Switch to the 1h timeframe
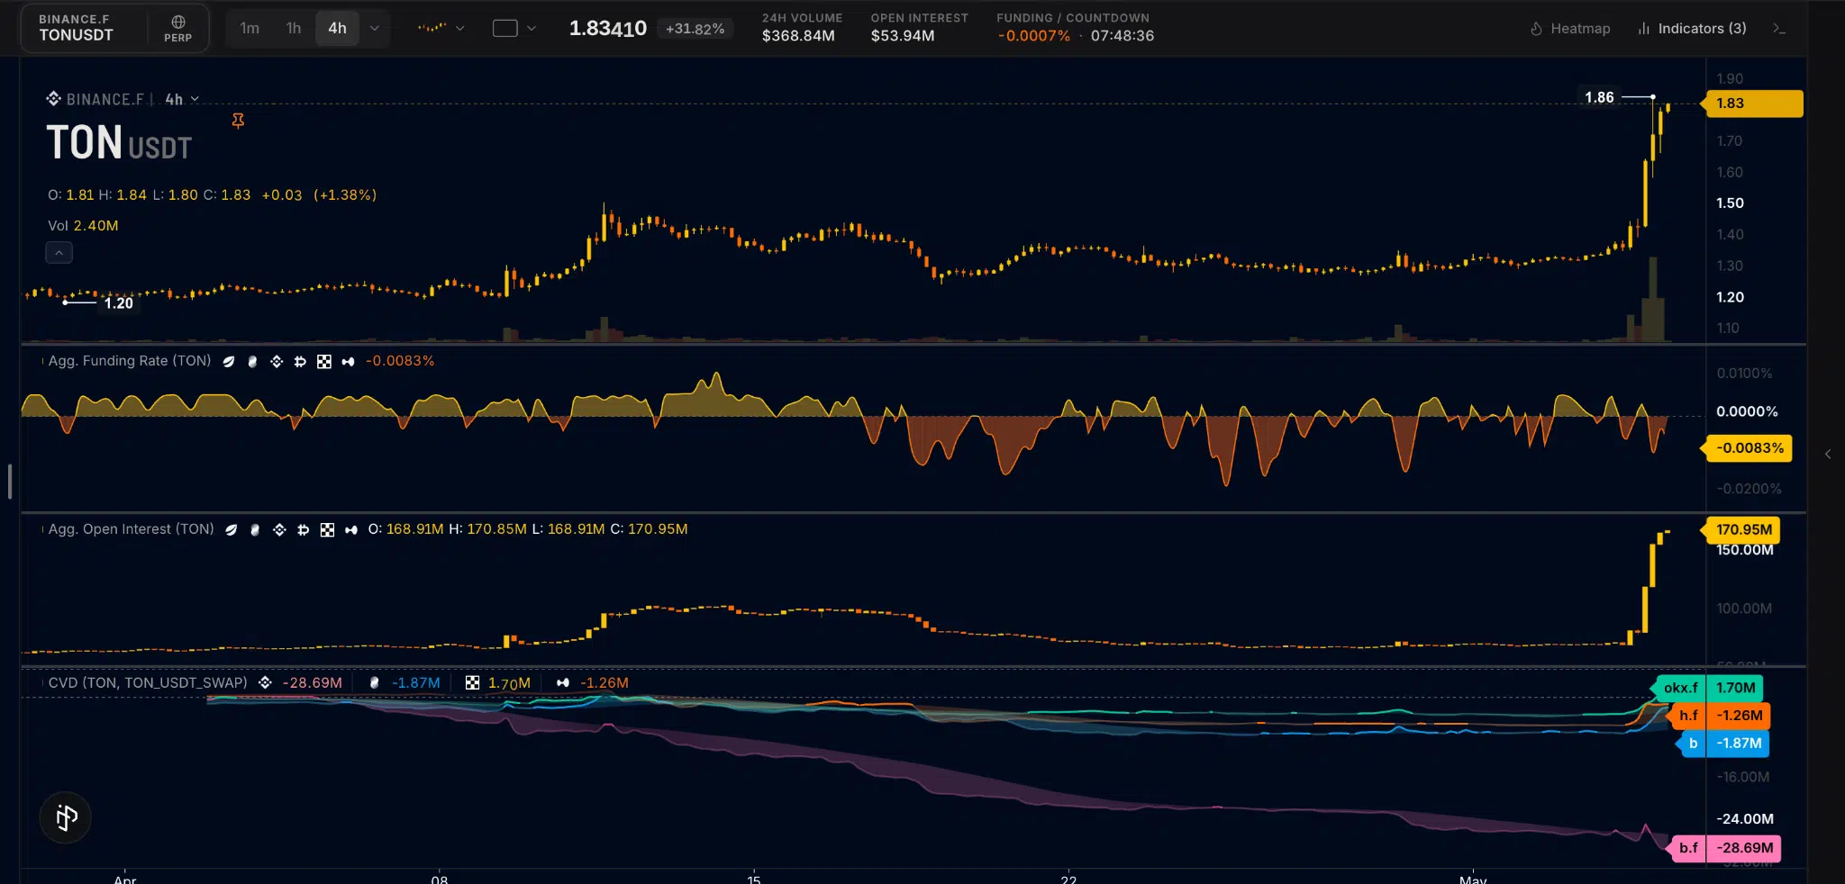The height and width of the screenshot is (884, 1845). pos(294,28)
